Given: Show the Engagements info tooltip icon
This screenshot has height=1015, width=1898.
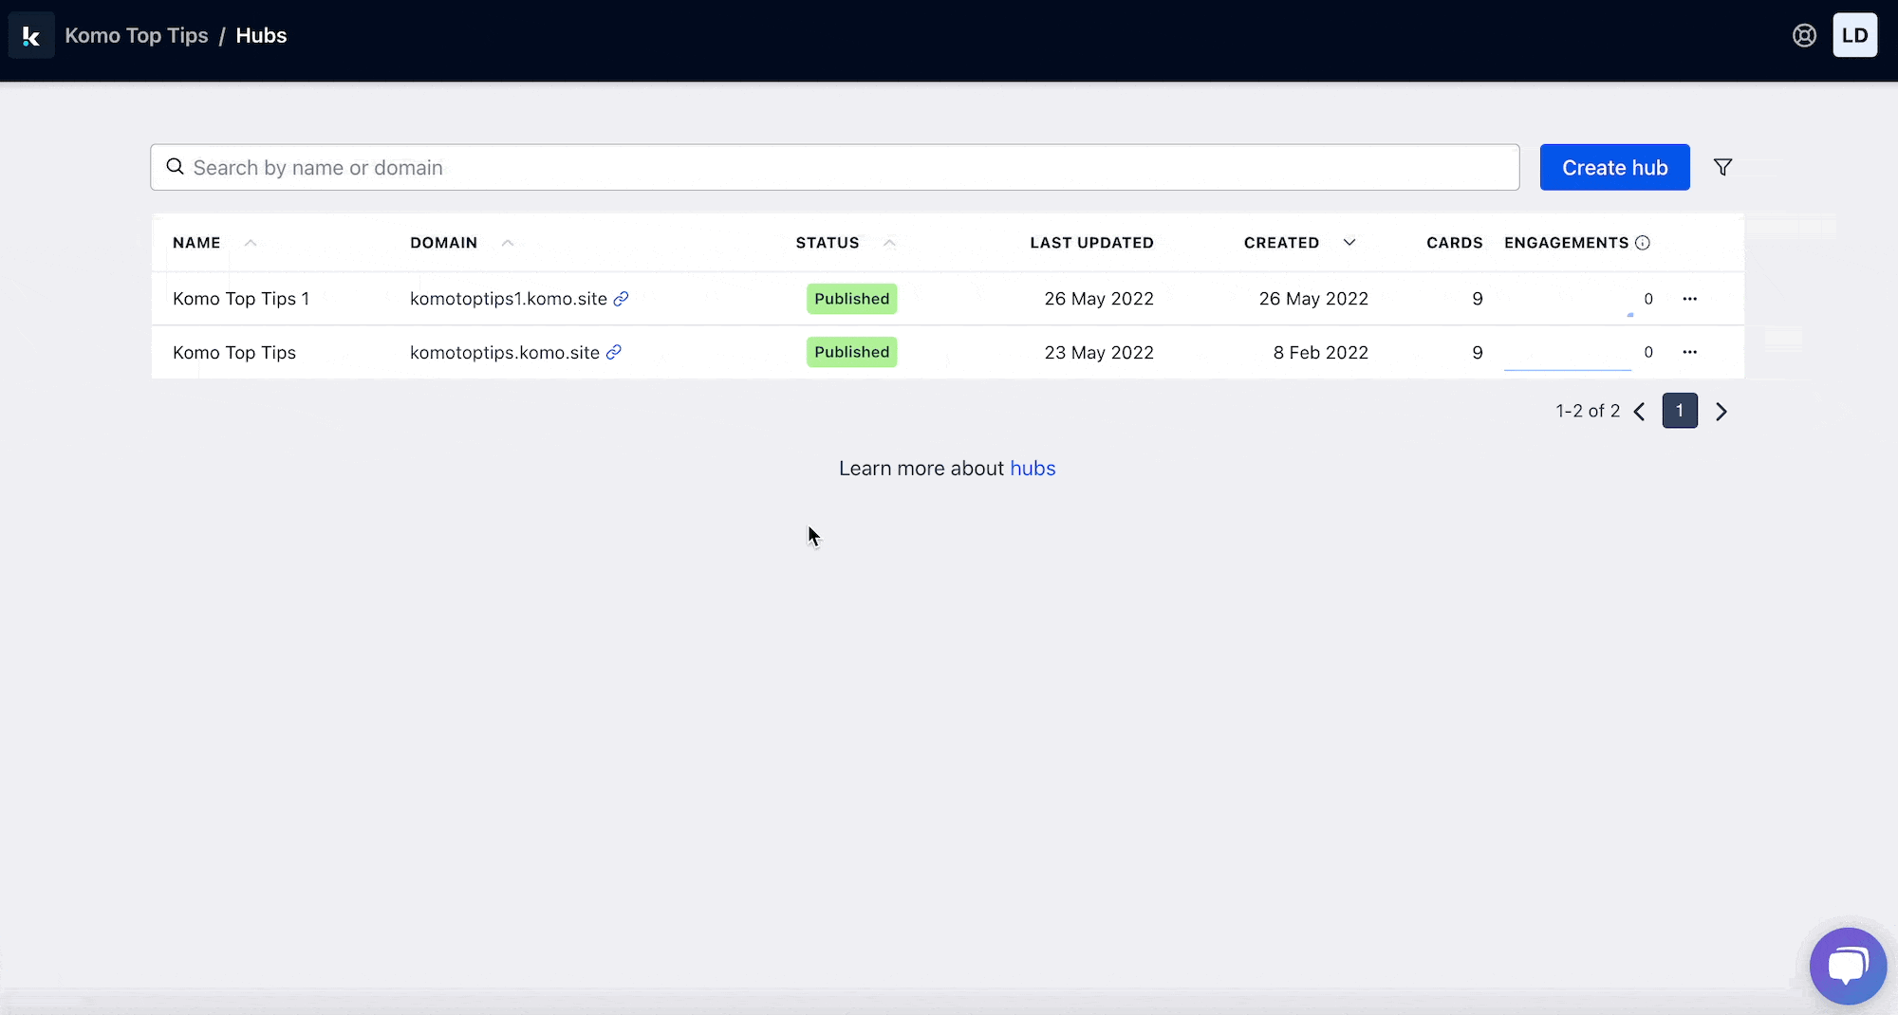Looking at the screenshot, I should point(1643,243).
